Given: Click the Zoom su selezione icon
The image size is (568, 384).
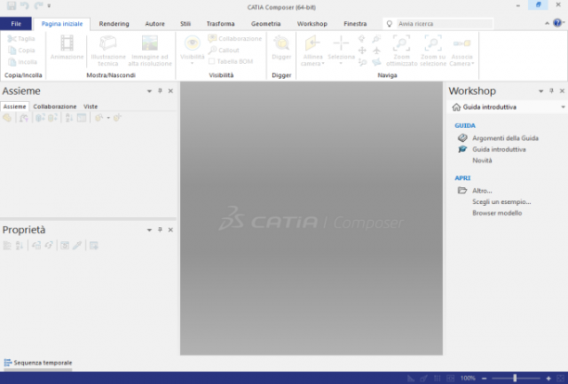Looking at the screenshot, I should pyautogui.click(x=432, y=43).
